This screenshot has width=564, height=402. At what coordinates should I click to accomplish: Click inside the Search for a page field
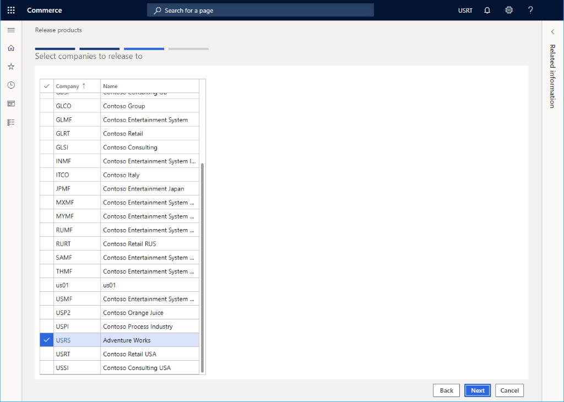coord(260,10)
